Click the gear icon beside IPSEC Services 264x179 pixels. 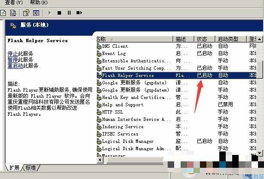tap(99, 134)
